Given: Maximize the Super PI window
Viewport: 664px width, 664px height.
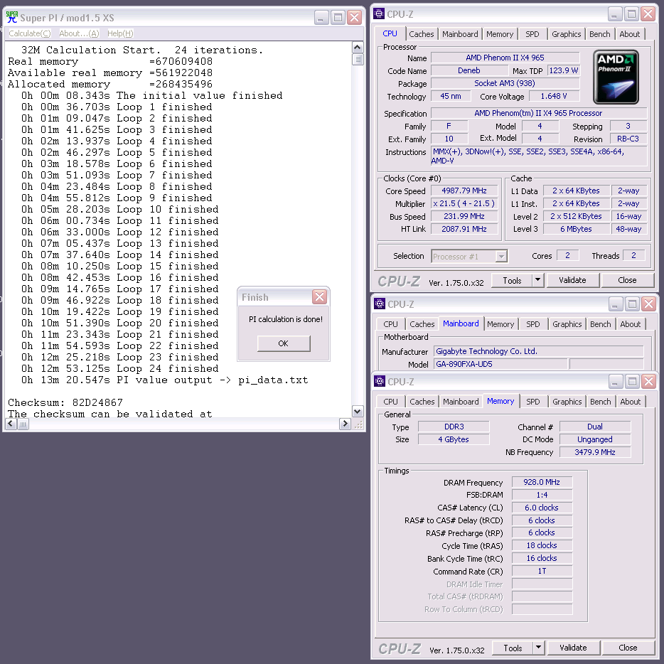Looking at the screenshot, I should (338, 17).
